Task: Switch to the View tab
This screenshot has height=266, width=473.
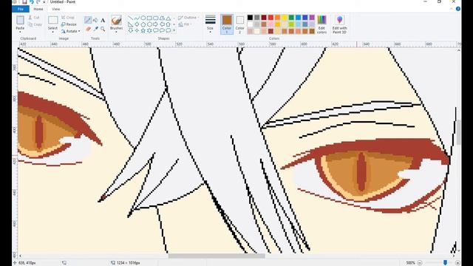Action: (56, 9)
